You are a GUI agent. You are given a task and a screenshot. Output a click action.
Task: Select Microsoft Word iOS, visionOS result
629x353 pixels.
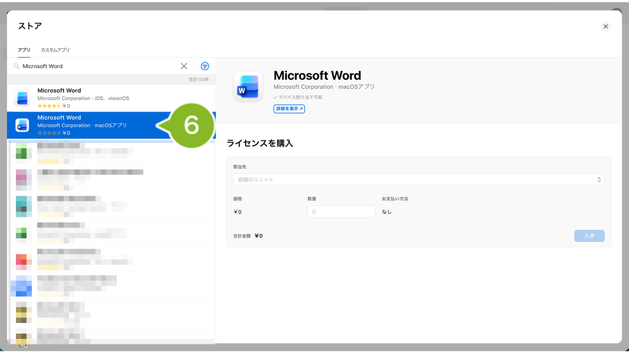click(111, 98)
